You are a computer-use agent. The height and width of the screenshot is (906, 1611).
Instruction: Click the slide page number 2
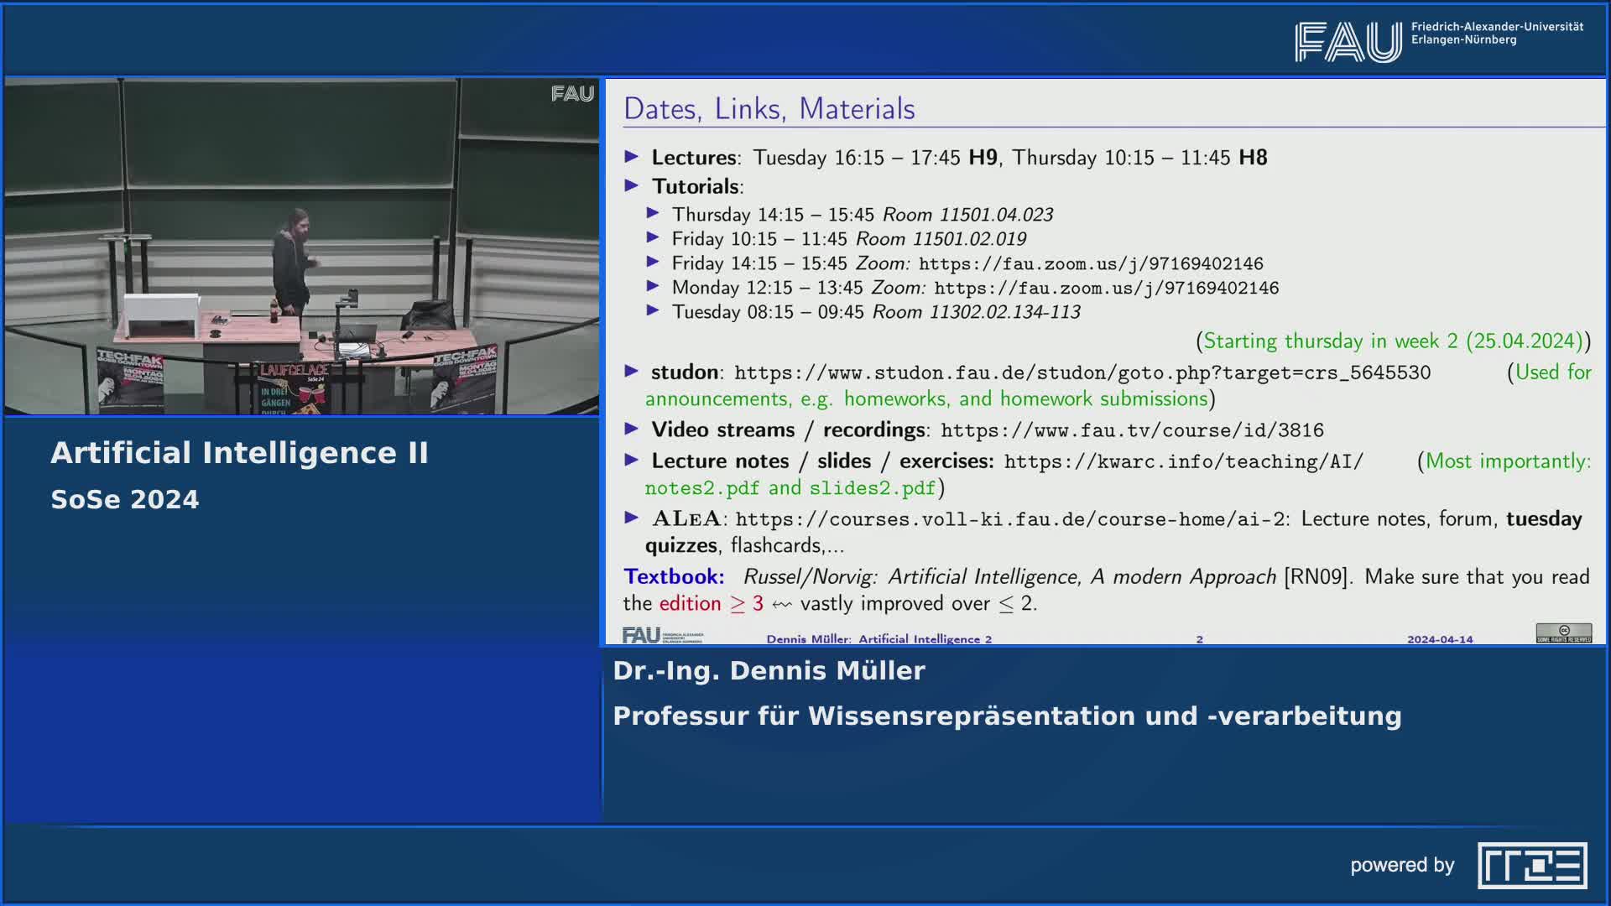coord(1199,639)
